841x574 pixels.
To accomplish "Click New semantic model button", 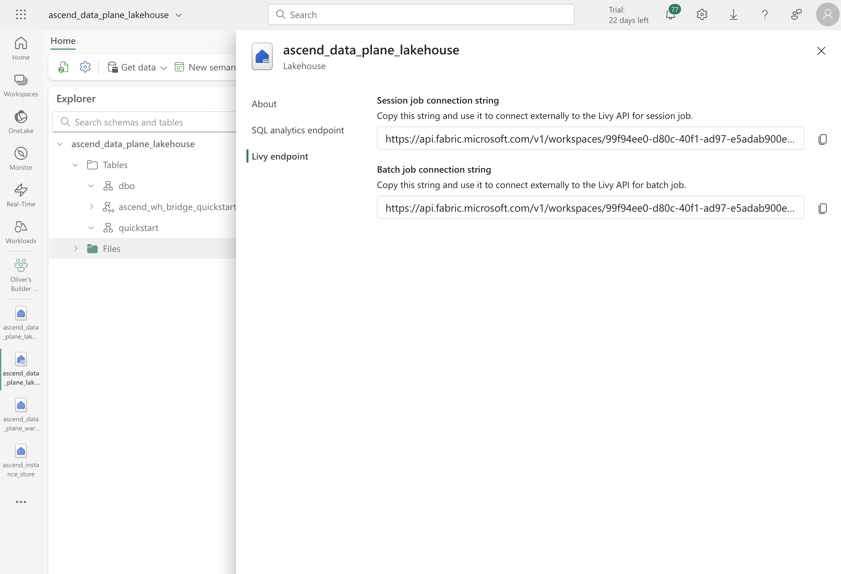I will 205,67.
